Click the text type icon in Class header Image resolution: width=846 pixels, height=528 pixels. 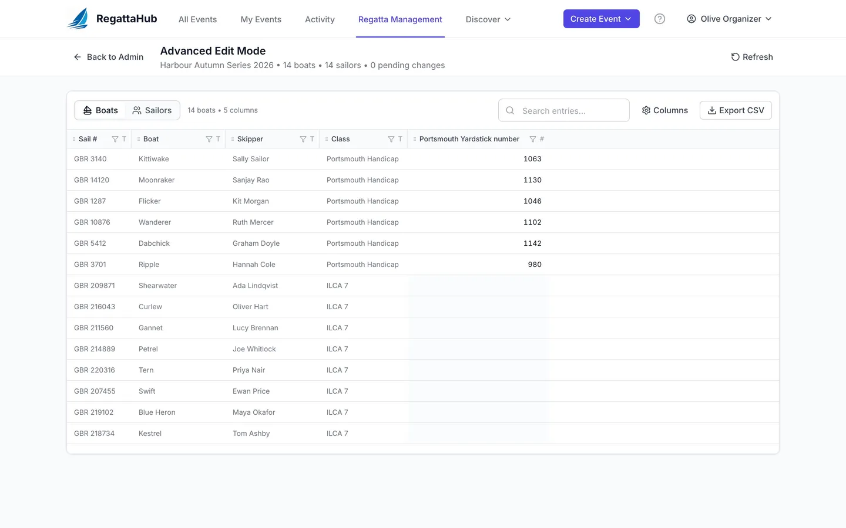click(x=400, y=139)
